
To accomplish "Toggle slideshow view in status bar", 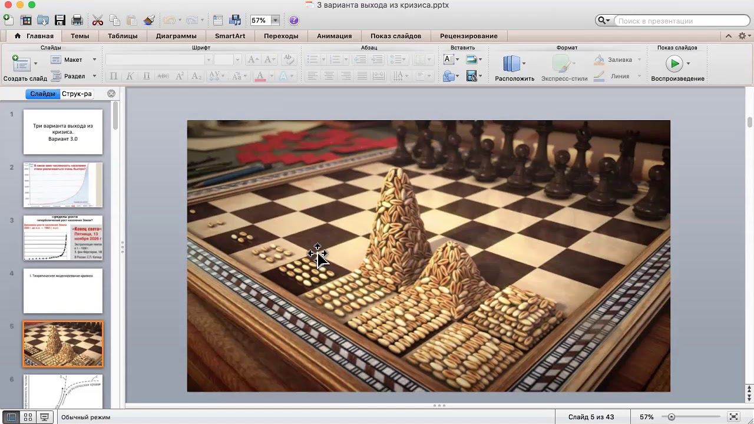I will click(x=44, y=417).
